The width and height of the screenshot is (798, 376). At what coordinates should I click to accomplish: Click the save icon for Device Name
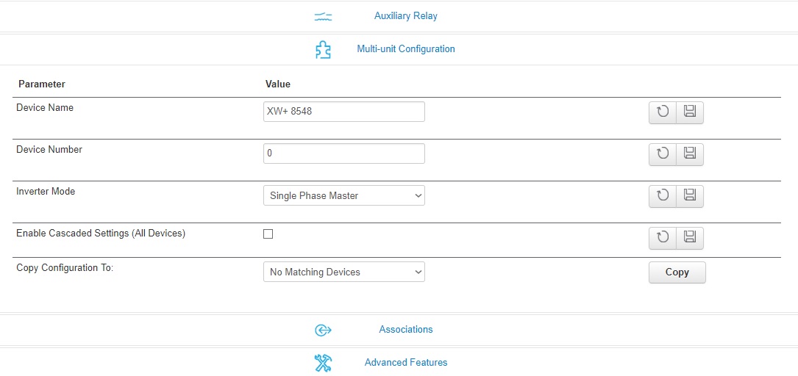[690, 112]
